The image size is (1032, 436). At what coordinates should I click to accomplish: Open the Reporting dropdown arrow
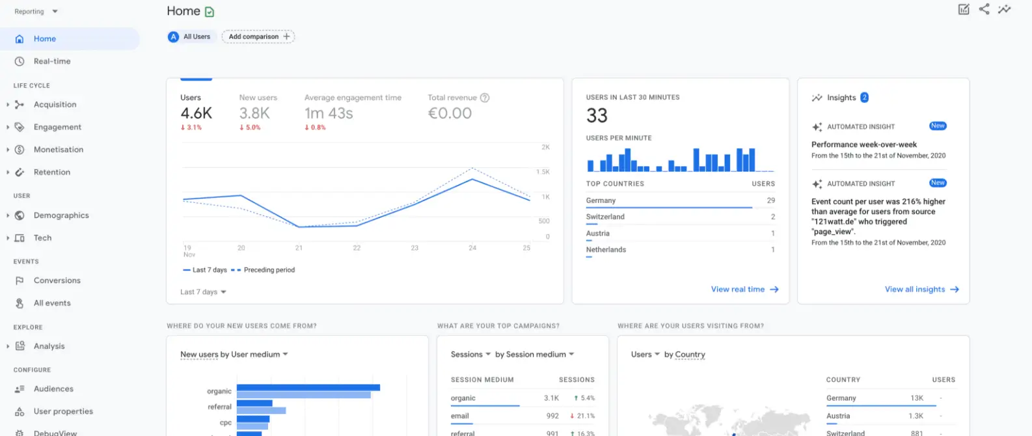click(x=55, y=11)
